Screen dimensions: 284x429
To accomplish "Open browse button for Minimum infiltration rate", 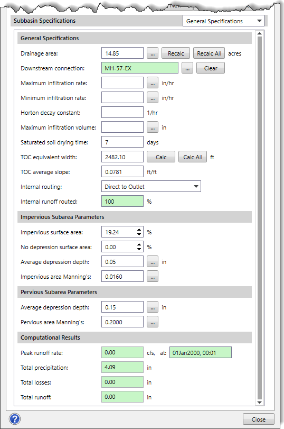I will [x=153, y=97].
